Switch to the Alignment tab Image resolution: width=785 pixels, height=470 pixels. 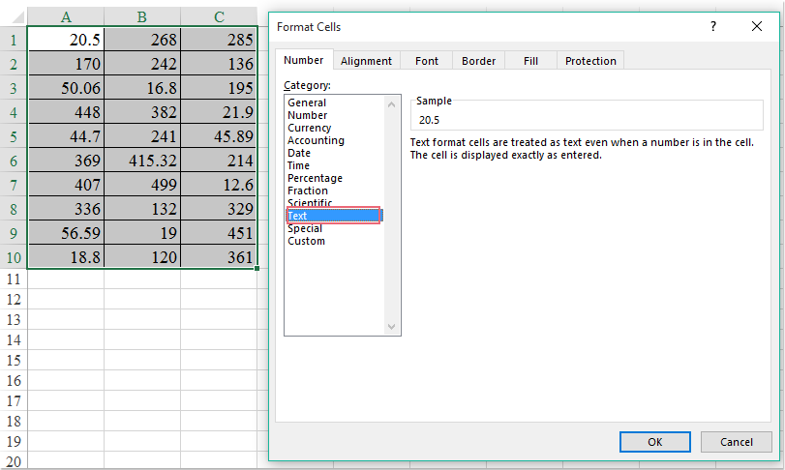366,61
